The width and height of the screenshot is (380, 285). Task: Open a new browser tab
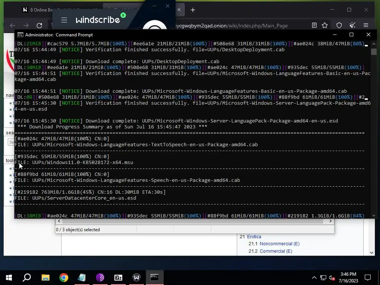(x=193, y=10)
